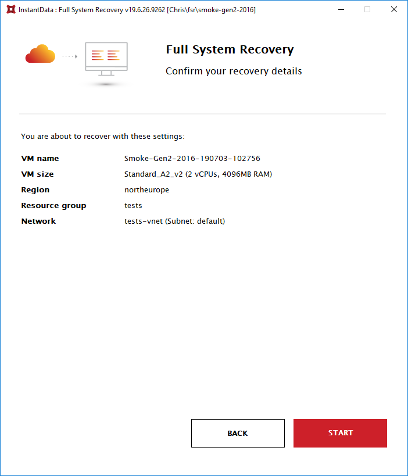Click the VM size label

[x=37, y=174]
